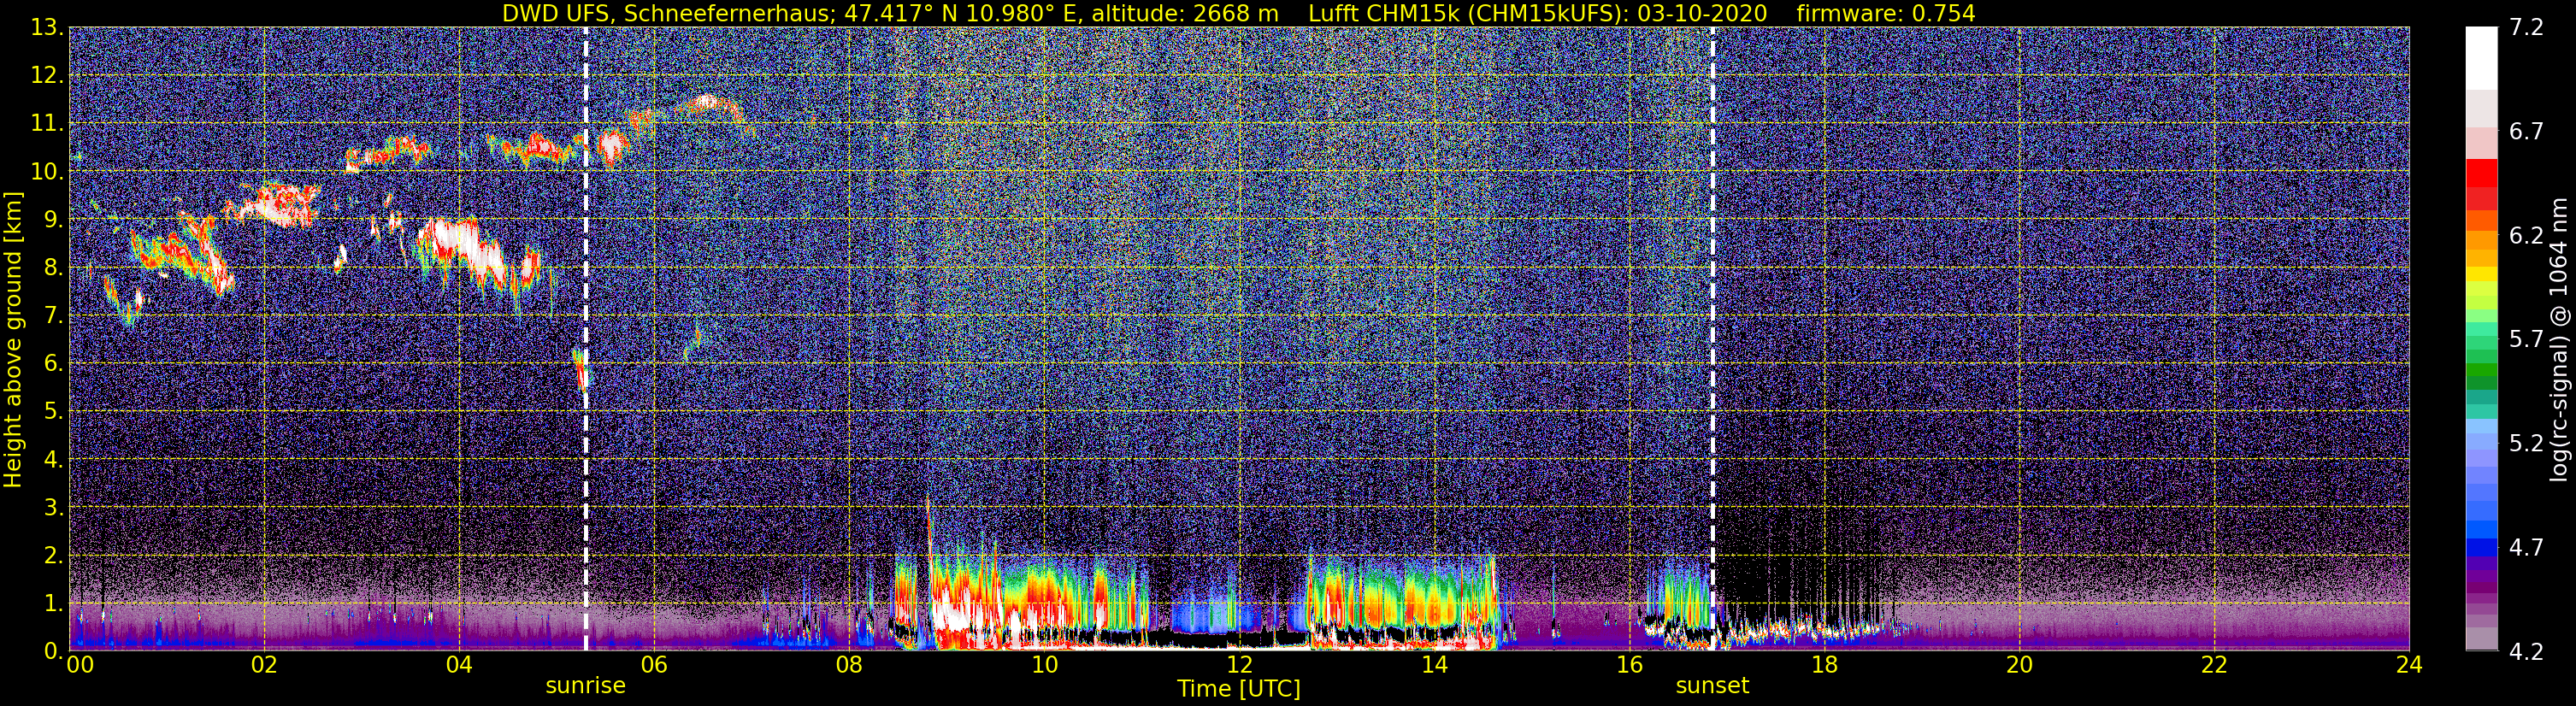The image size is (2576, 706).
Task: Click the red segment of the colorbar
Action: click(2481, 173)
